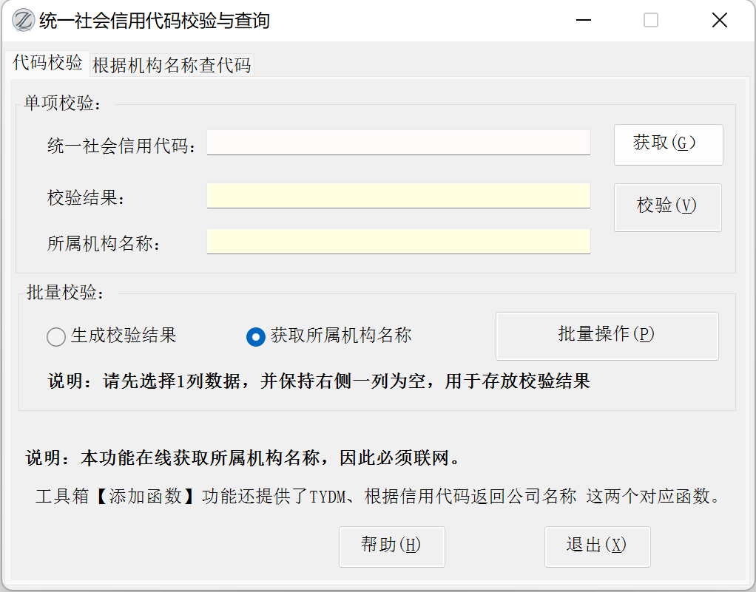Click the window title 统一社会信用代码校验与查询
The height and width of the screenshot is (592, 756).
click(155, 21)
